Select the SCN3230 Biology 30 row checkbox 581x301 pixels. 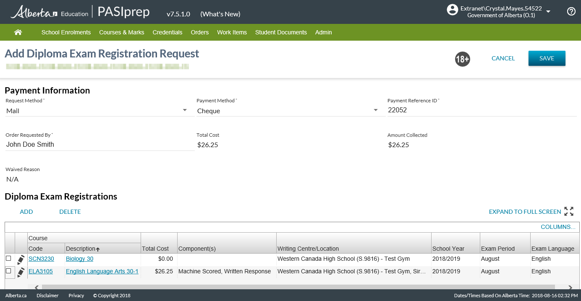(x=8, y=259)
